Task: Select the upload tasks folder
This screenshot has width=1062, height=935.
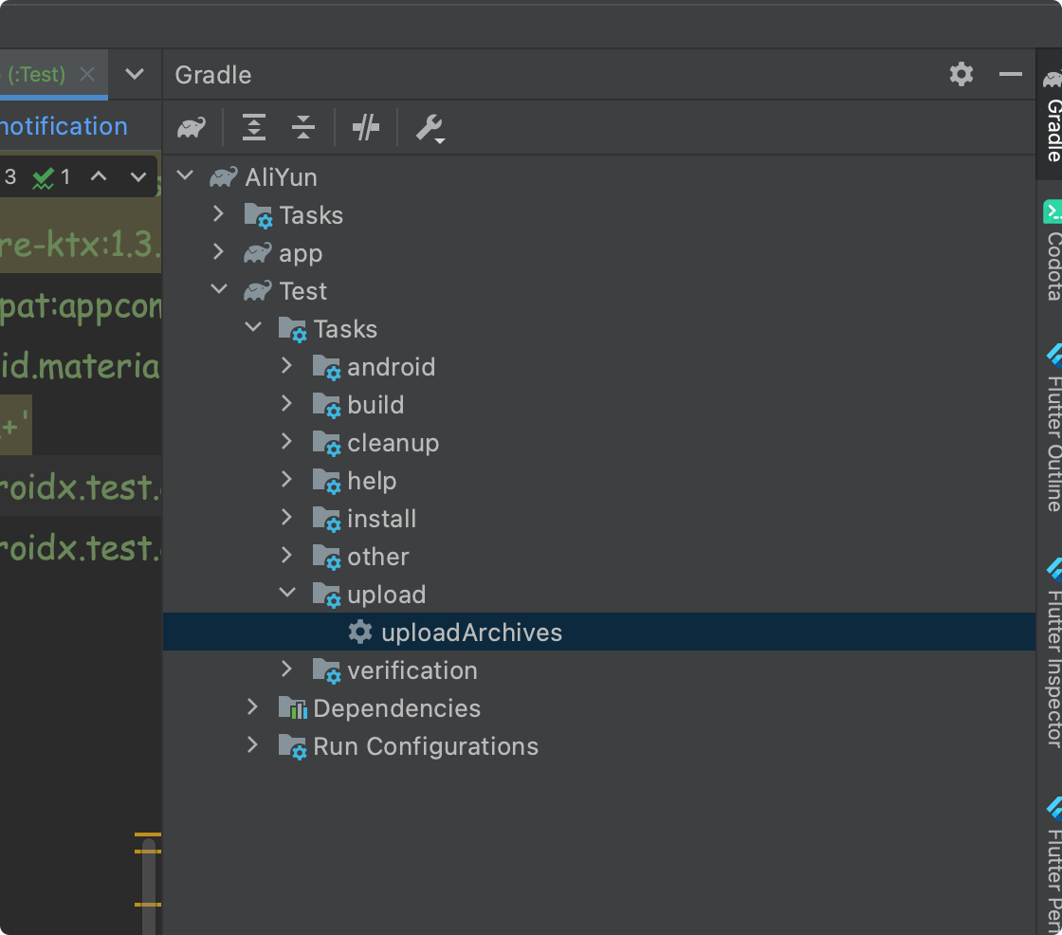Action: 599,595
